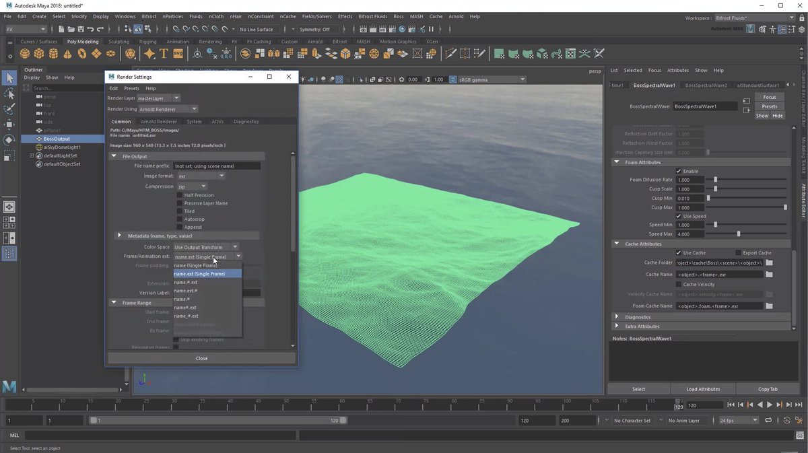Viewport: 808px width, 453px height.
Task: Click the Close button in Render Settings
Action: tap(201, 358)
